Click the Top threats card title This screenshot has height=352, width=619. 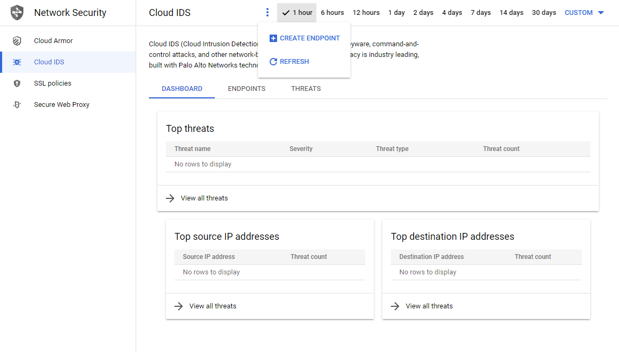coord(190,129)
